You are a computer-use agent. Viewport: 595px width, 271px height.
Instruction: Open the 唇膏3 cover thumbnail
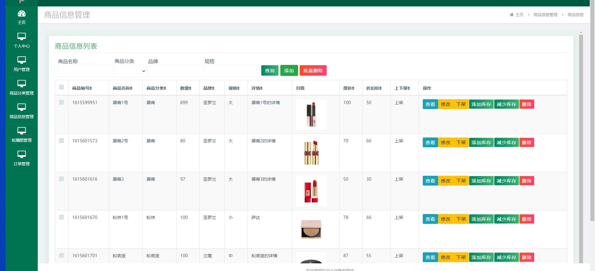(311, 191)
